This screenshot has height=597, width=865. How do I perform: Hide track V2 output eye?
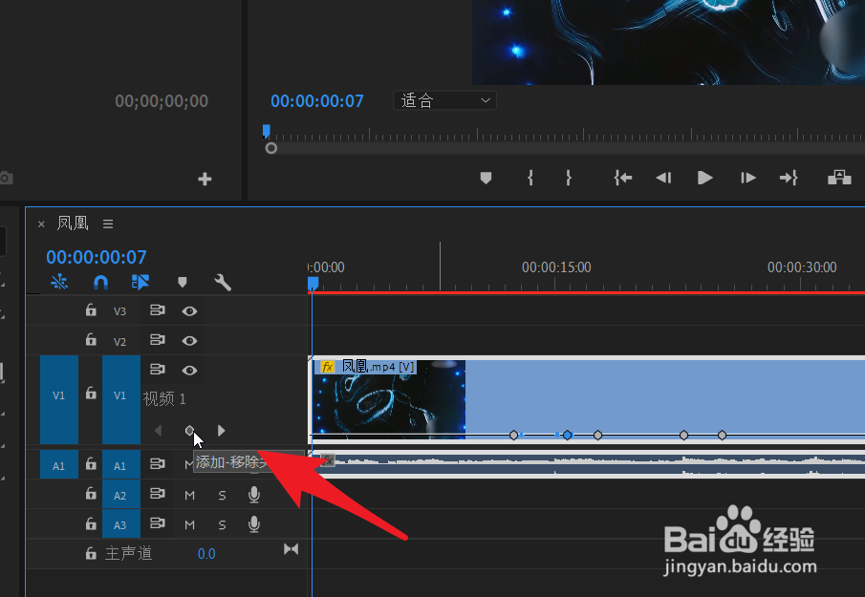189,341
